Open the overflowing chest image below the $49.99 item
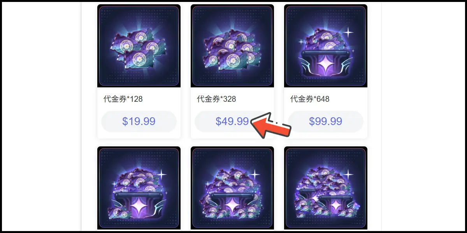467x233 pixels. point(232,188)
